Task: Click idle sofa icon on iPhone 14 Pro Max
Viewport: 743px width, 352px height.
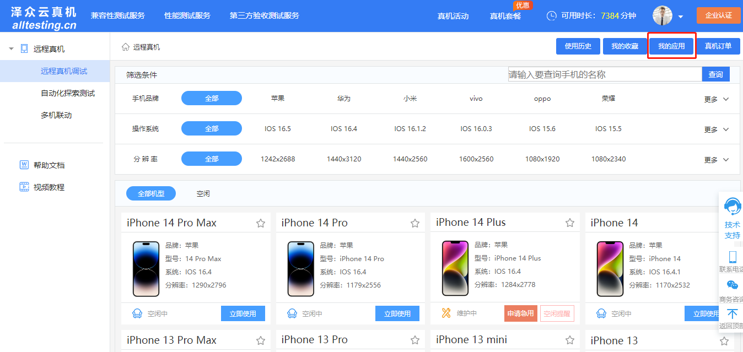Action: [137, 313]
